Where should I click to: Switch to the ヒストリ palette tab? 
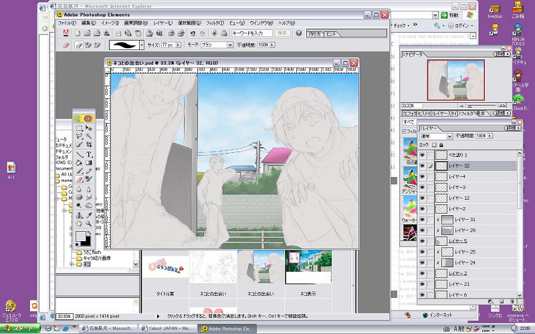click(424, 114)
